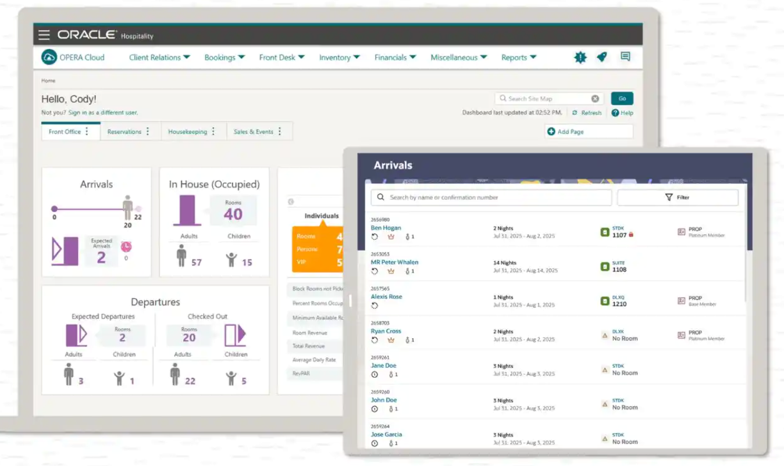Open the Sales & Events tab options kebab
This screenshot has width=784, height=466.
point(280,131)
